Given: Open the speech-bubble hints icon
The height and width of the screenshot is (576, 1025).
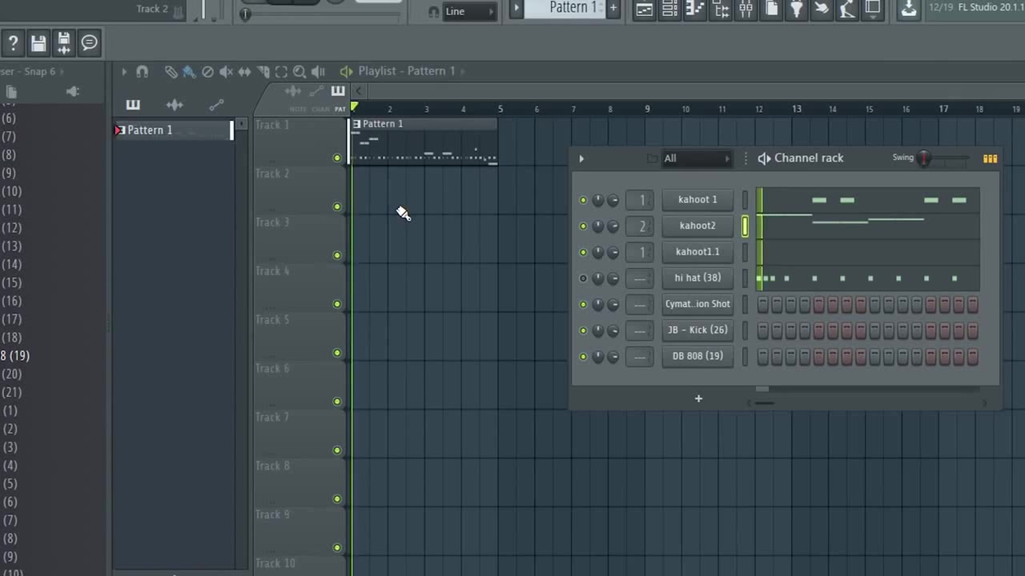Looking at the screenshot, I should 90,43.
